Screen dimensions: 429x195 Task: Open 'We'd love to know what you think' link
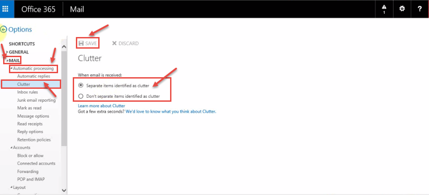tap(171, 112)
